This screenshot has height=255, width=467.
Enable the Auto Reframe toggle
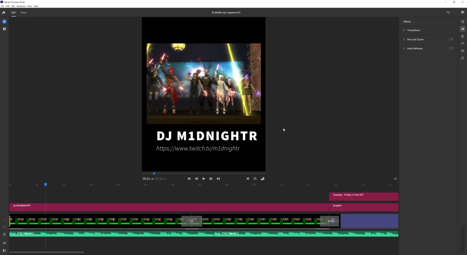coord(451,48)
